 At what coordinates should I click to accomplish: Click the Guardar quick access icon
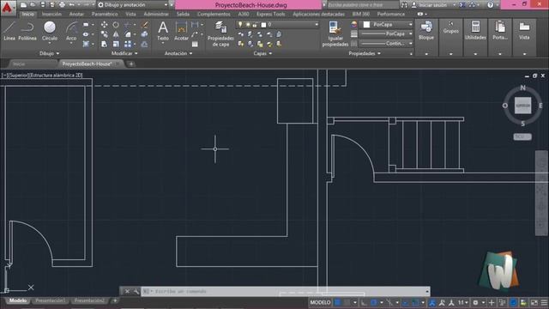(42, 5)
